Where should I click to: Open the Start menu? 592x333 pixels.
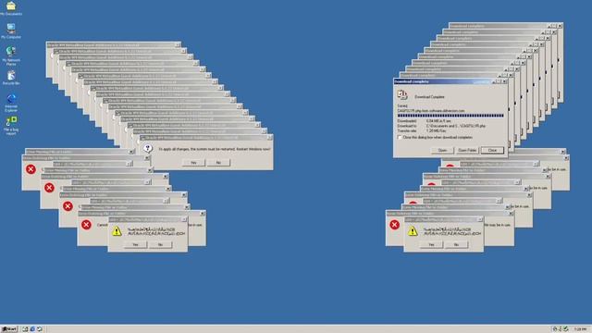point(9,329)
